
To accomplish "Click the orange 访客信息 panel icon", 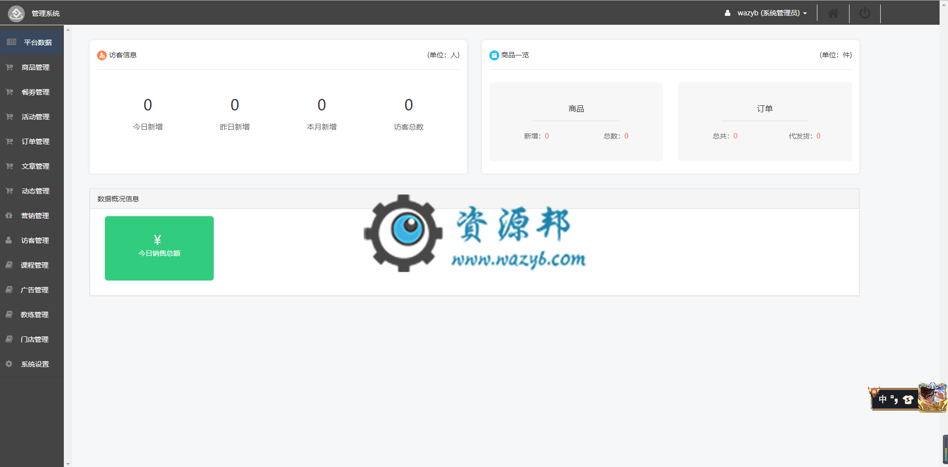I will pyautogui.click(x=101, y=55).
